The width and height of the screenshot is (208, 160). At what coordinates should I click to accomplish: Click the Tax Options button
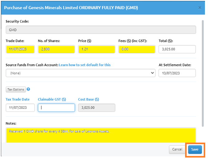pyautogui.click(x=16, y=89)
